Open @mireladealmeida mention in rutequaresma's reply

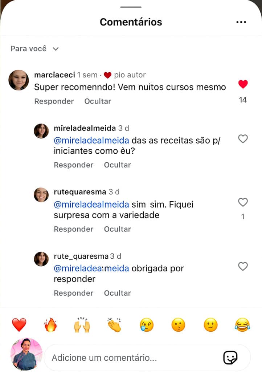tap(91, 204)
